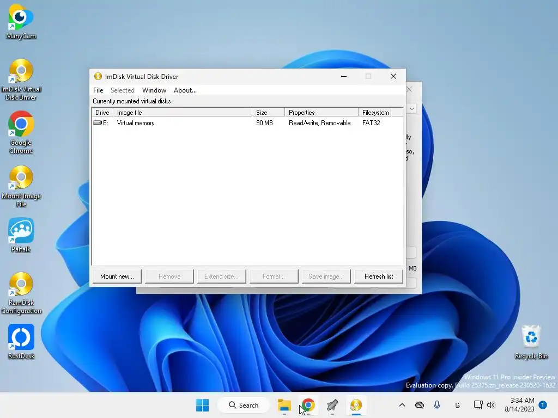This screenshot has height=418, width=558.
Task: Click the hammer tool taskbar icon
Action: click(x=332, y=405)
